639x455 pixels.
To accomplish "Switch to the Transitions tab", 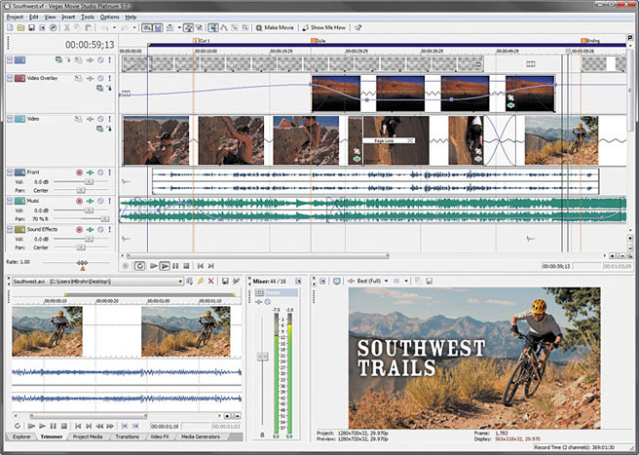I will tap(127, 437).
